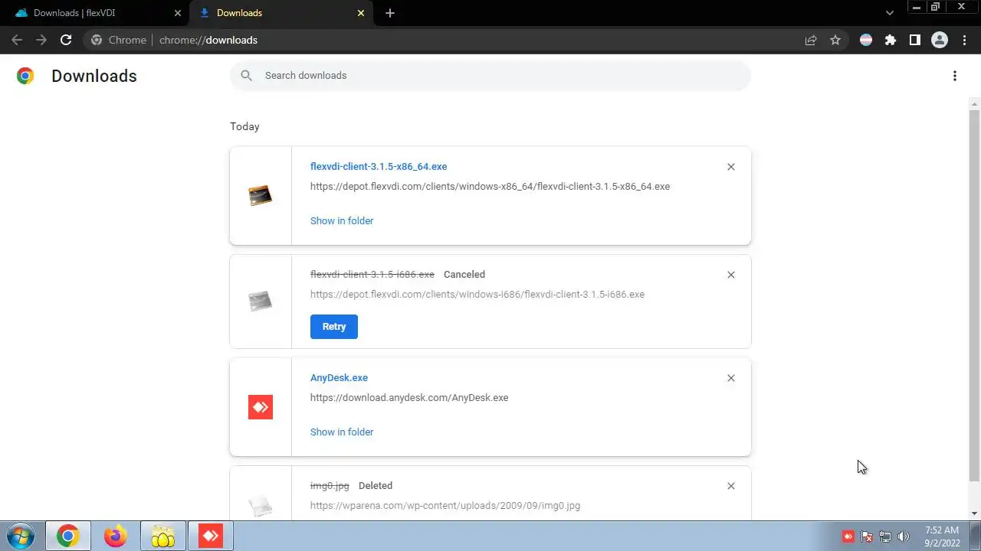Image resolution: width=981 pixels, height=551 pixels.
Task: Click the address bar URL
Action: [x=208, y=40]
